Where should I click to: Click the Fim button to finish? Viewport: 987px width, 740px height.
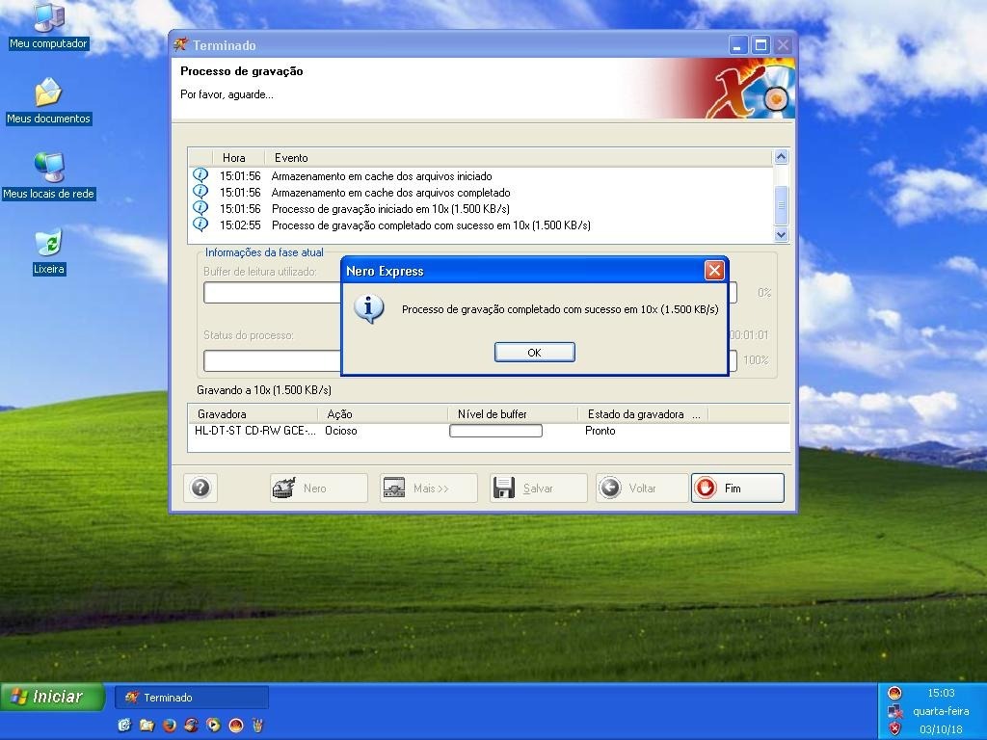tap(737, 489)
